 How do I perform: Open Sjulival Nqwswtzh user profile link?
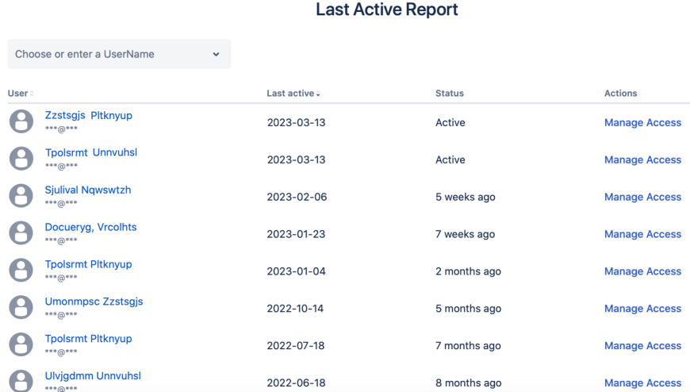click(x=87, y=190)
